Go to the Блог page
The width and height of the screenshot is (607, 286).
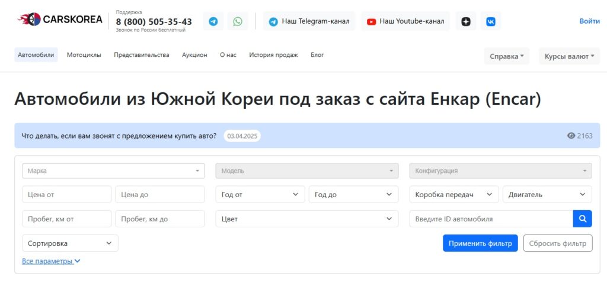(x=317, y=55)
